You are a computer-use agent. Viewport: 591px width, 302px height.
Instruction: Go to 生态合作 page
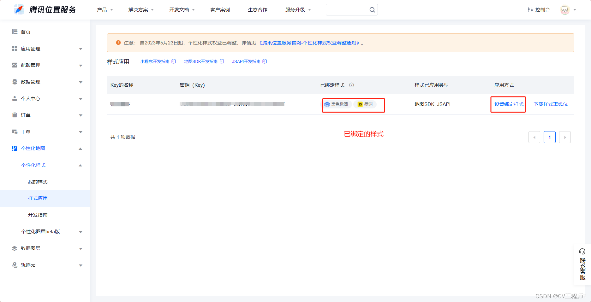click(x=258, y=10)
